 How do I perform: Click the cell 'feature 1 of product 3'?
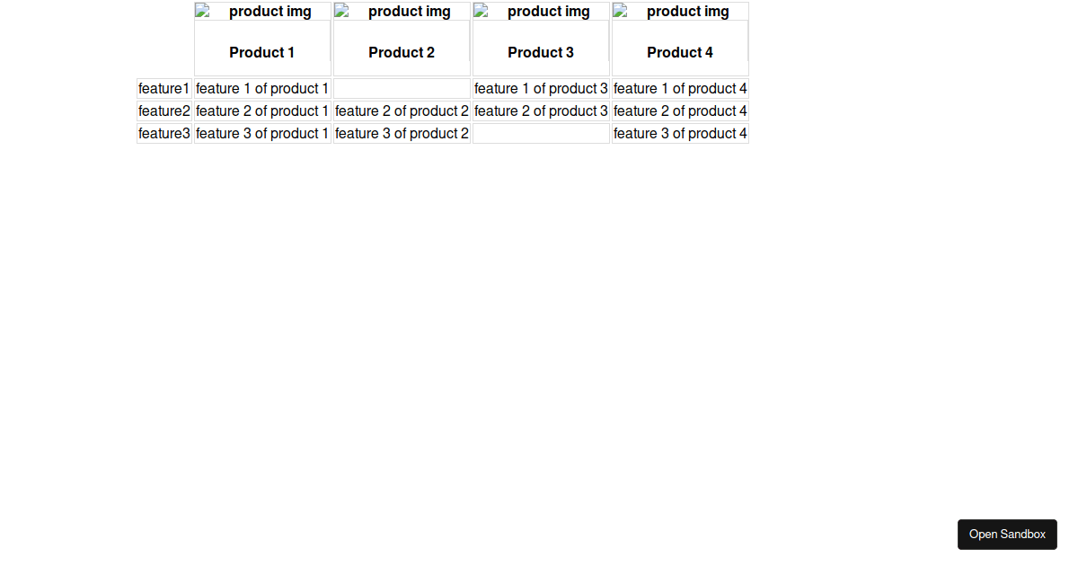540,88
